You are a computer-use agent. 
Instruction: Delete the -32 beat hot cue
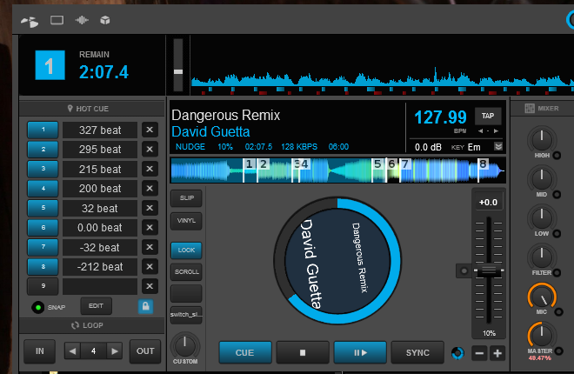pyautogui.click(x=150, y=247)
